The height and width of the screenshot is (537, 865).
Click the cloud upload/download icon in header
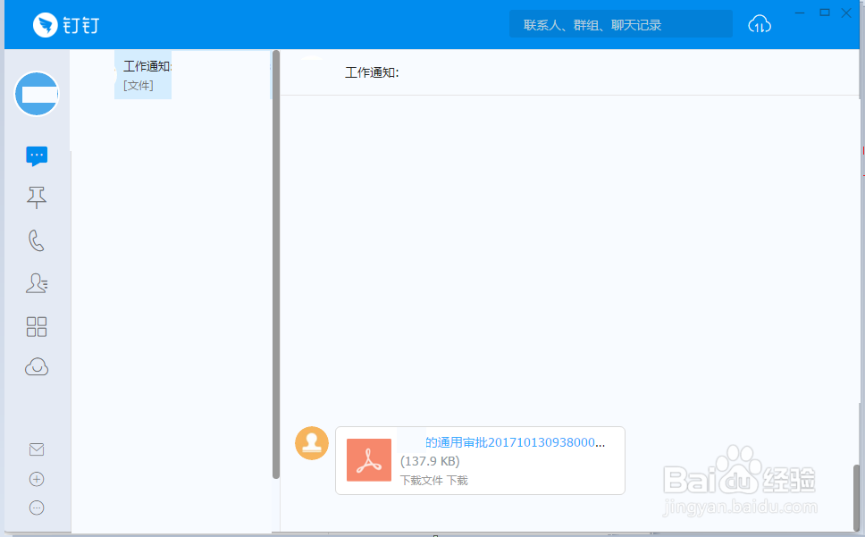point(760,24)
